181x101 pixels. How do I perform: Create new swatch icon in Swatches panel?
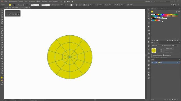click(x=175, y=40)
